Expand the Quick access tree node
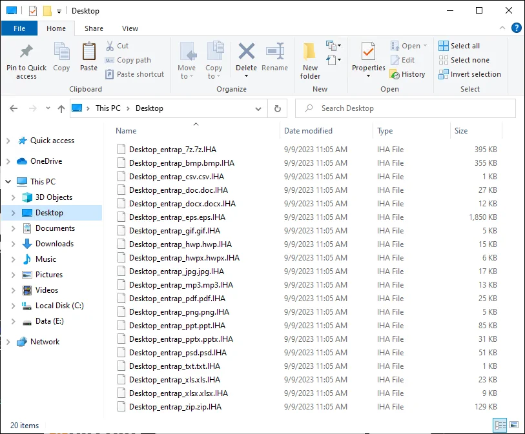This screenshot has width=525, height=434. 8,141
